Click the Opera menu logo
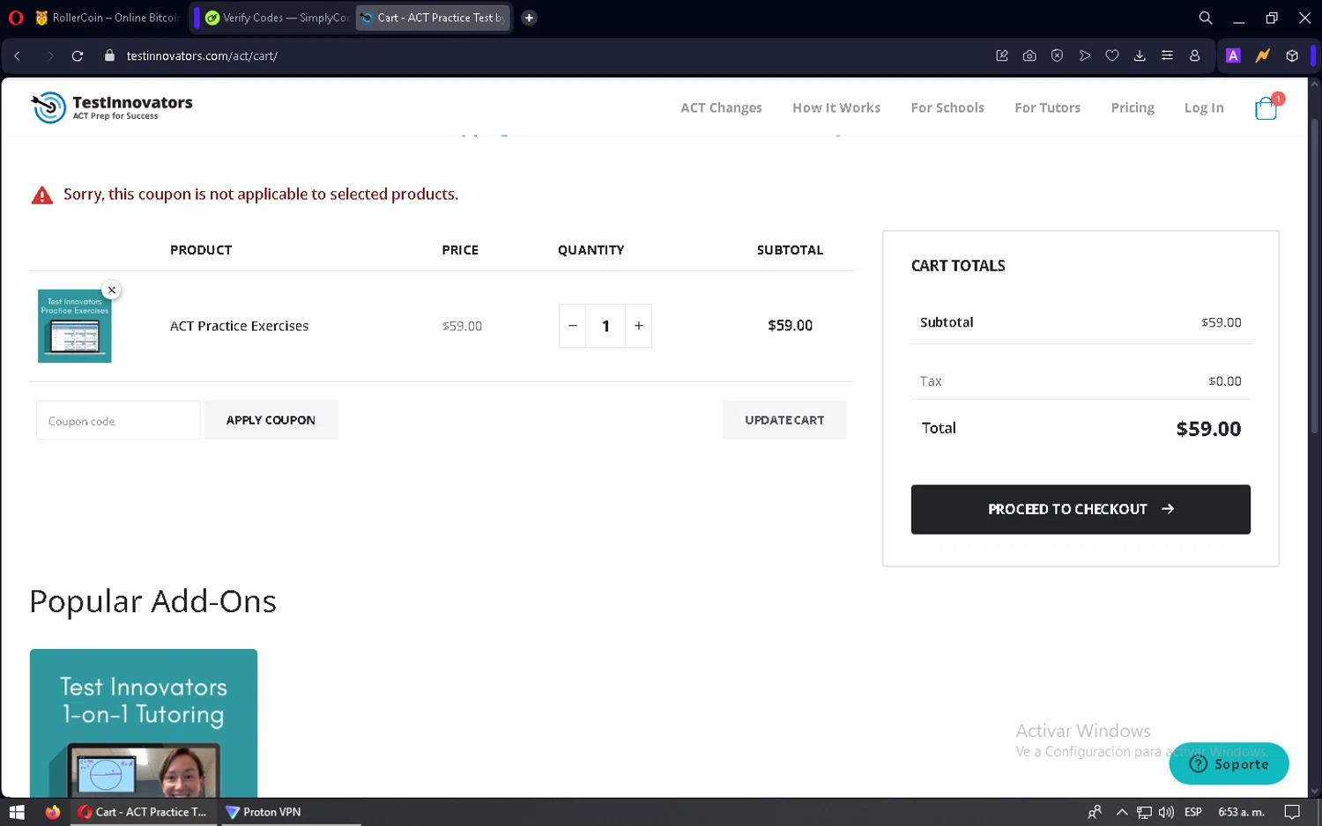Screen dimensions: 1322x826 [16, 18]
